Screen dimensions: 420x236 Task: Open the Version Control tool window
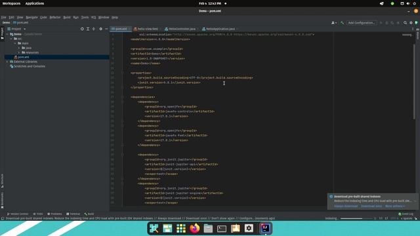(x=18, y=214)
